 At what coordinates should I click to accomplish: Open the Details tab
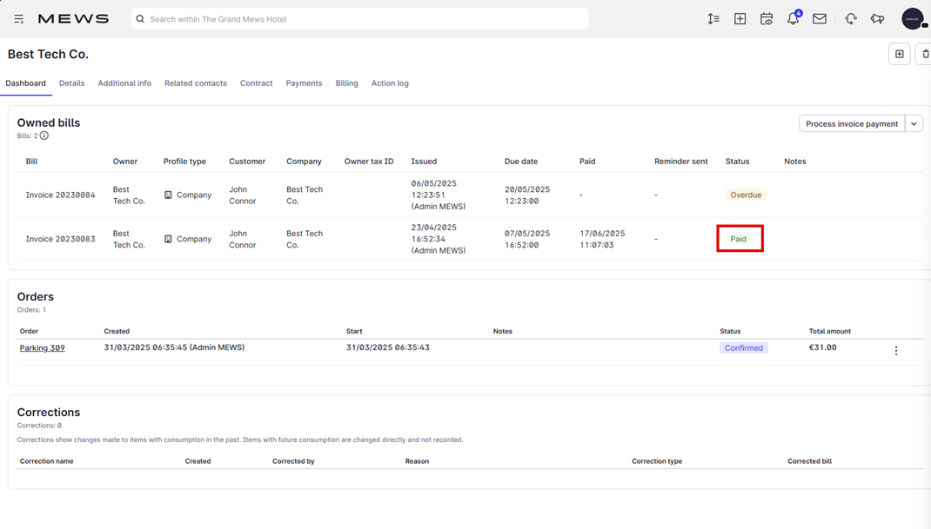pos(72,83)
